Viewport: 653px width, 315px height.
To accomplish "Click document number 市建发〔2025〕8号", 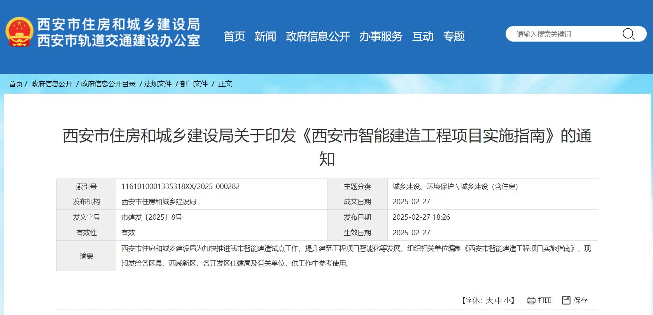I will coord(152,217).
